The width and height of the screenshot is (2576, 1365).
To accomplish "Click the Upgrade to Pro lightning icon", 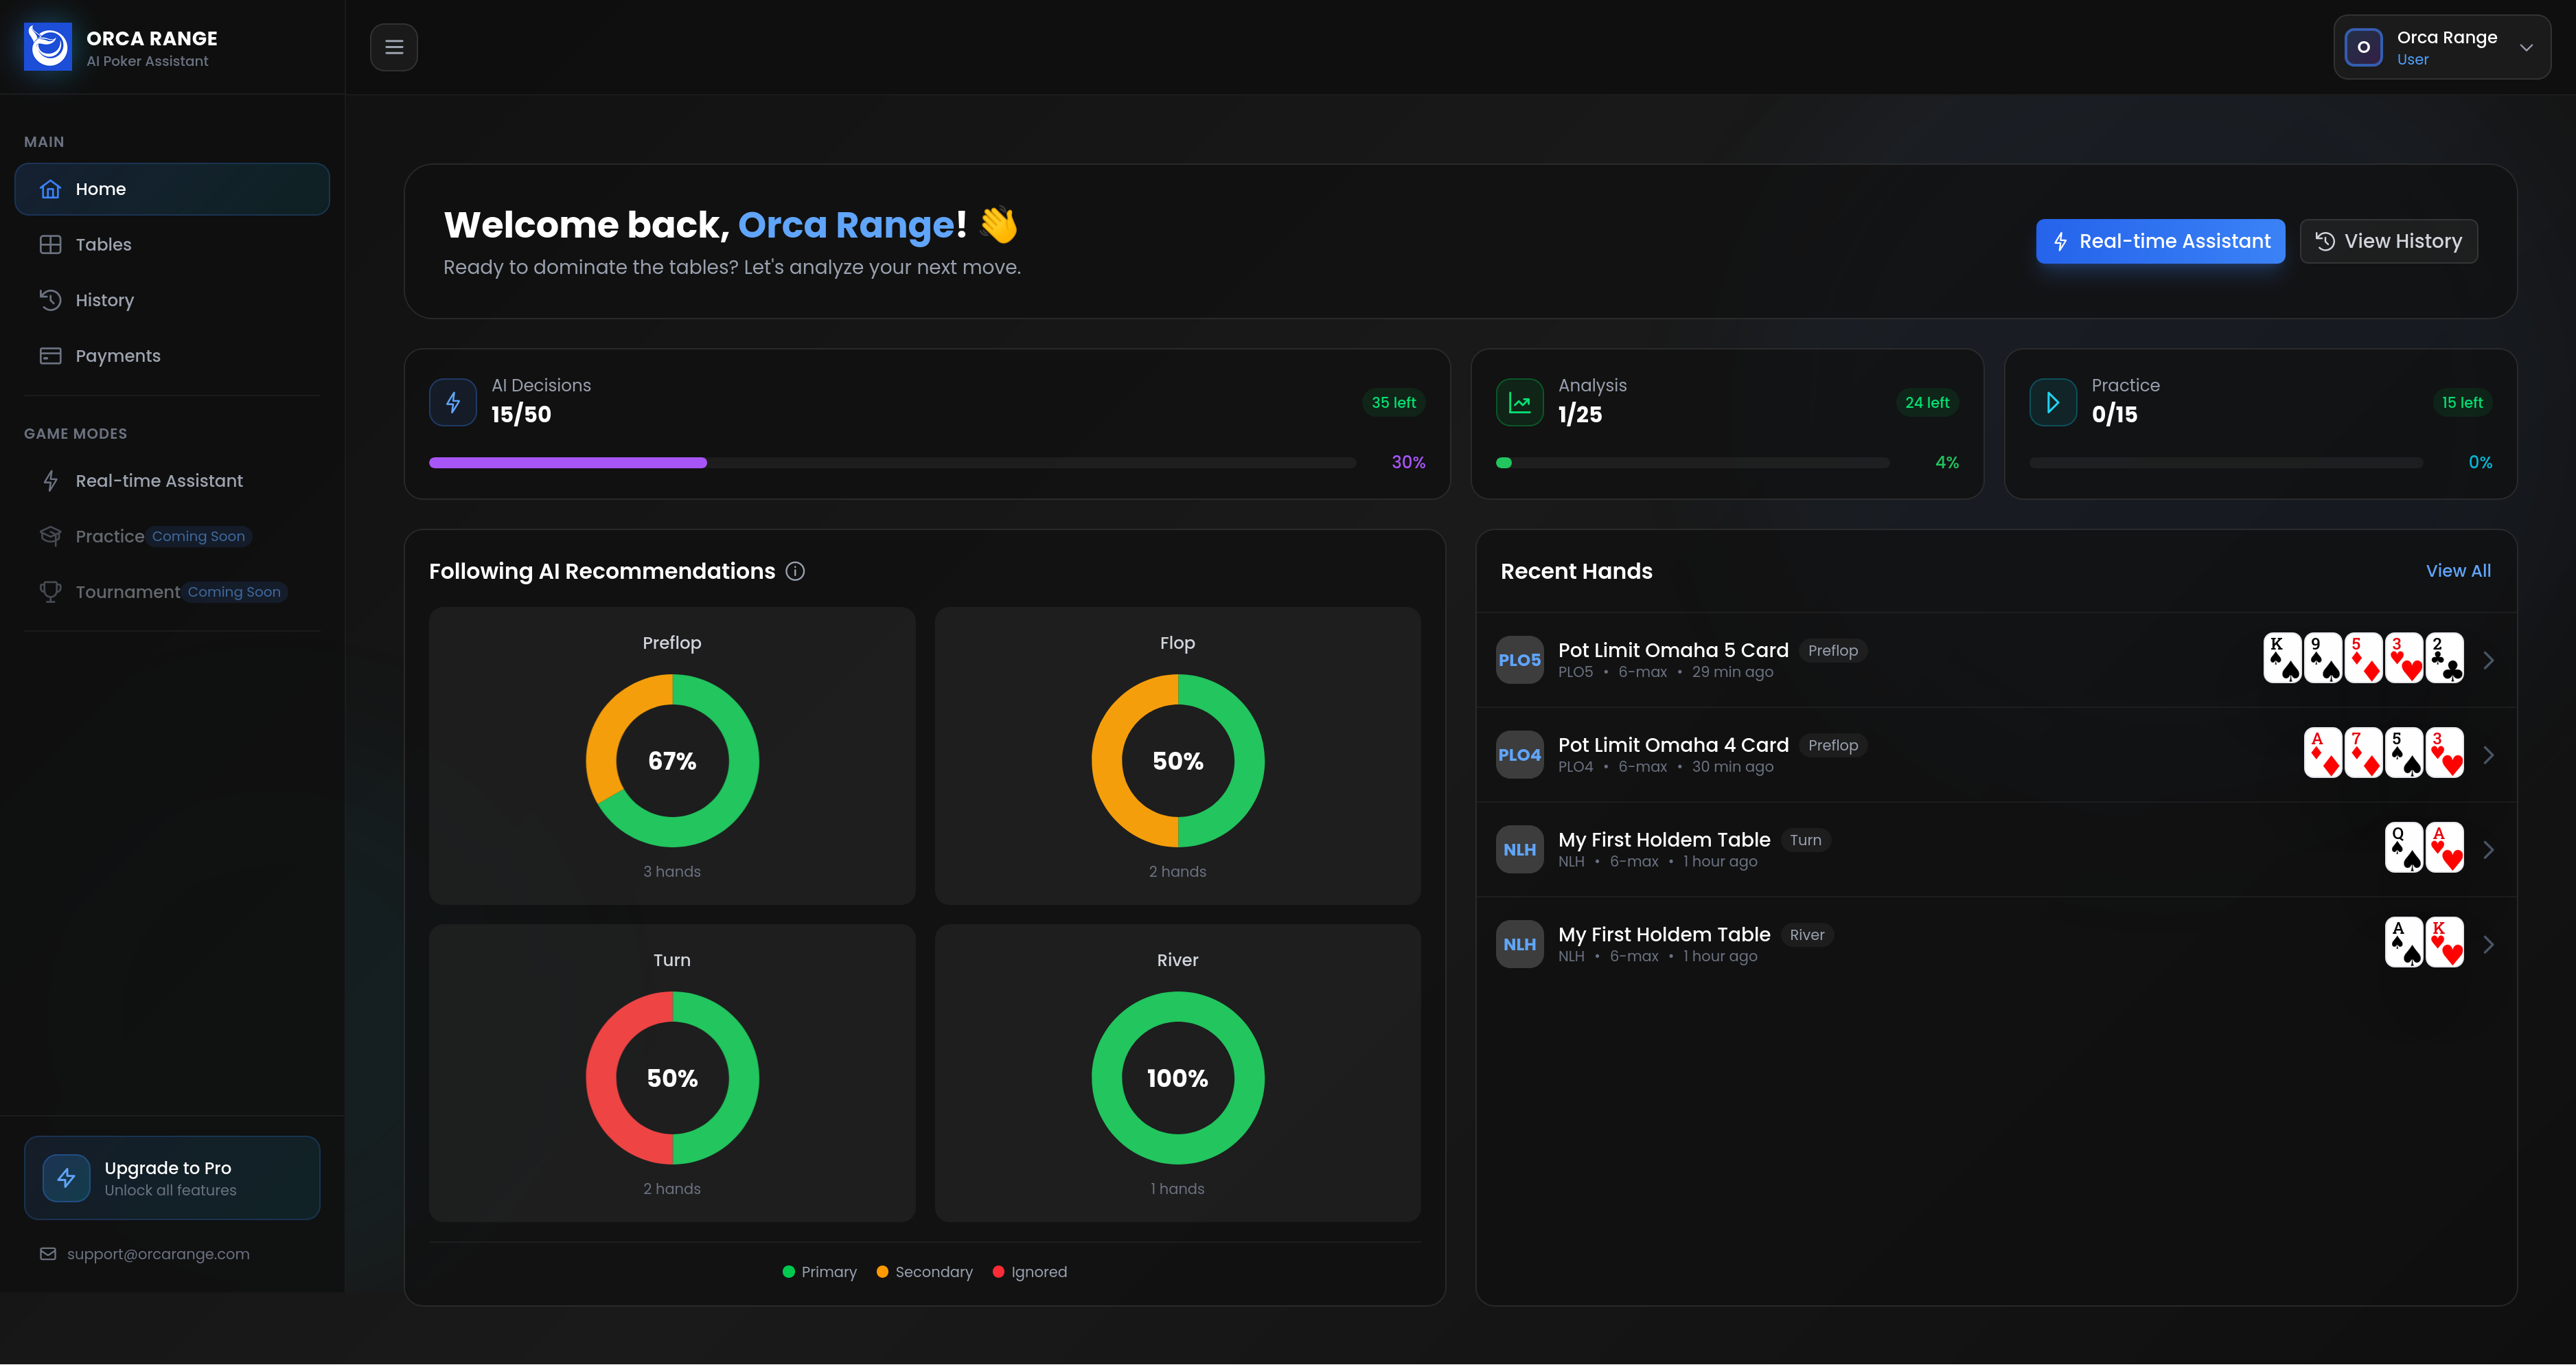I will (67, 1178).
